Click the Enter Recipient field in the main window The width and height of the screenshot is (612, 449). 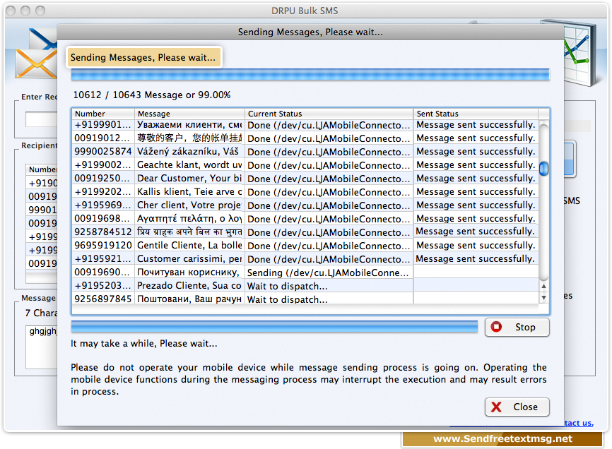click(42, 119)
